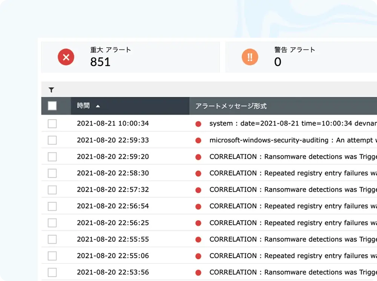Select timestamp 2021-08-20 22:58:30
This screenshot has width=377, height=281.
tap(113, 173)
